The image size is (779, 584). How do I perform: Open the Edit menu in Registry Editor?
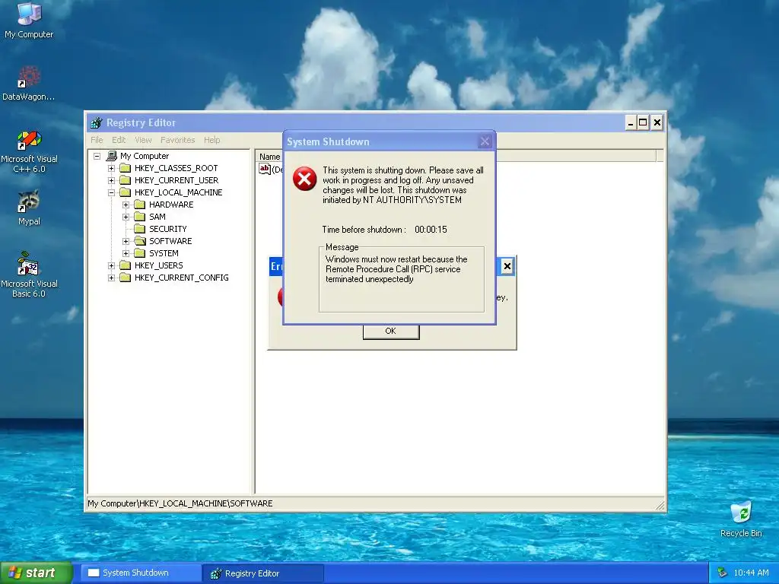click(119, 140)
